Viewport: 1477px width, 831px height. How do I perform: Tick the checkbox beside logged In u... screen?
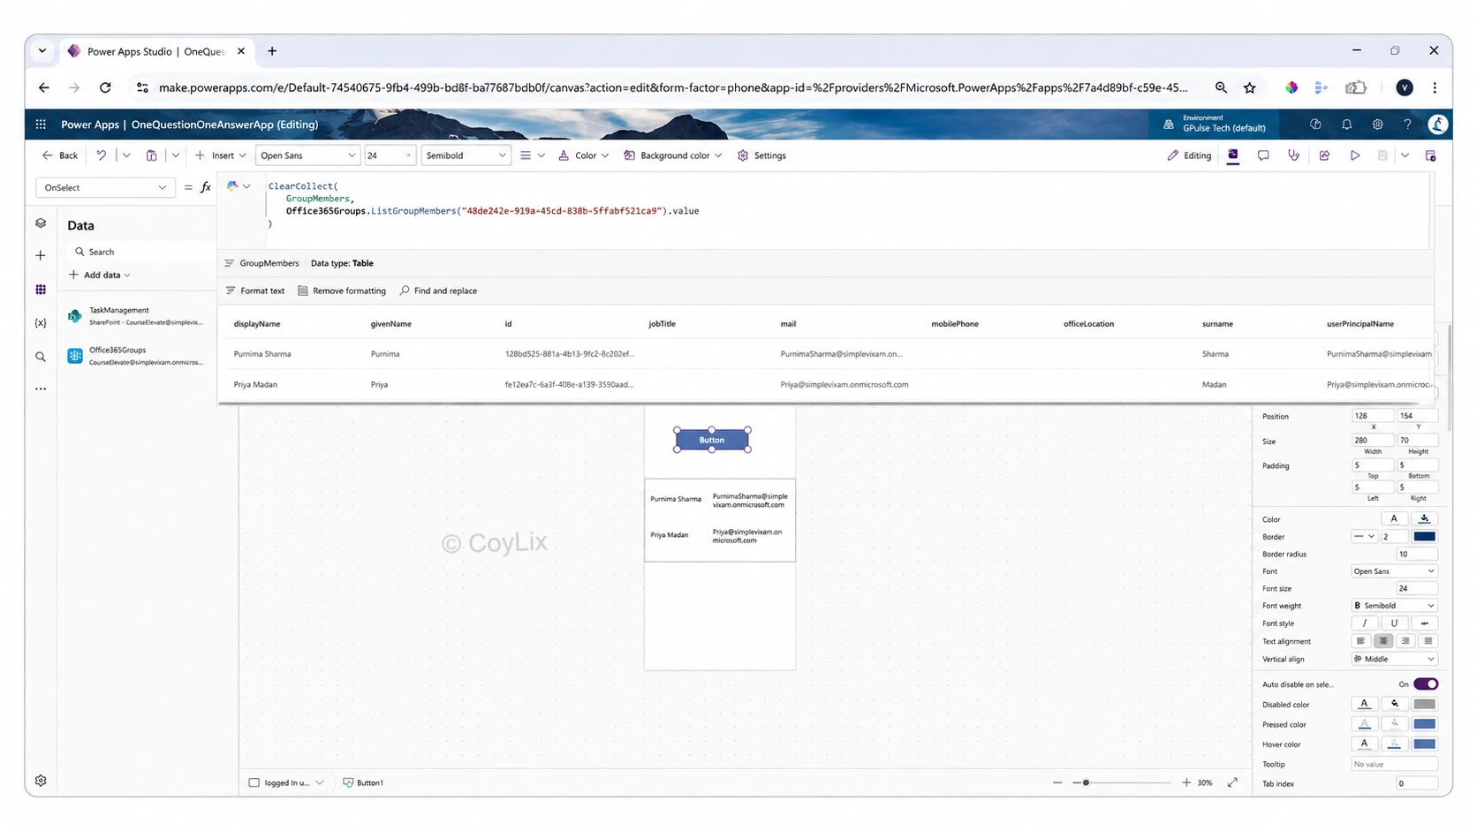(254, 782)
